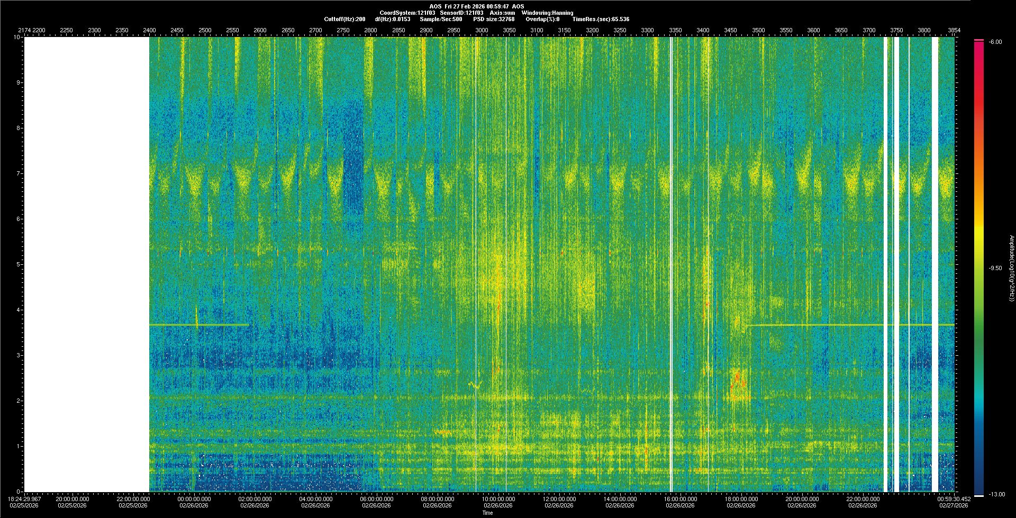
Task: Click the Axis:sum label in header
Action: 502,13
